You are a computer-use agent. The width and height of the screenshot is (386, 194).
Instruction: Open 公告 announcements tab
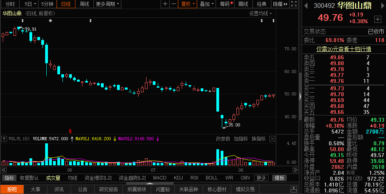pos(83,189)
